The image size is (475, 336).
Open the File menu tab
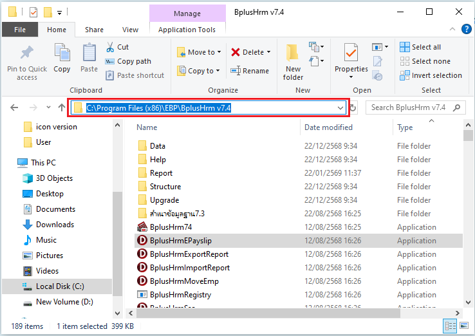click(x=19, y=30)
